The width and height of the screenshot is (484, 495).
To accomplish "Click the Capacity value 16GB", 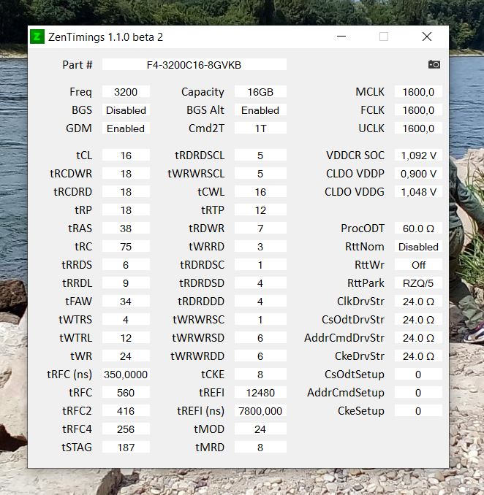I will pyautogui.click(x=260, y=92).
